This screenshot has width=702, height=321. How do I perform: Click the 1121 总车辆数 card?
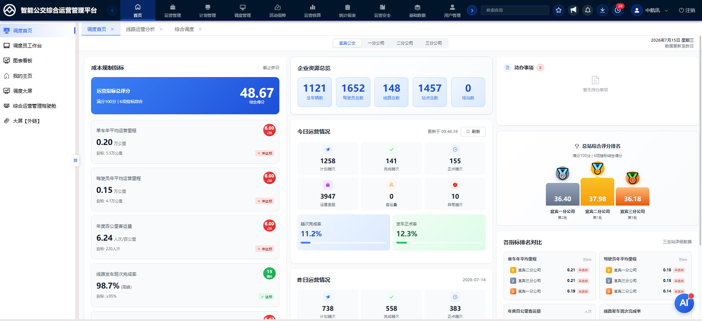(x=315, y=92)
